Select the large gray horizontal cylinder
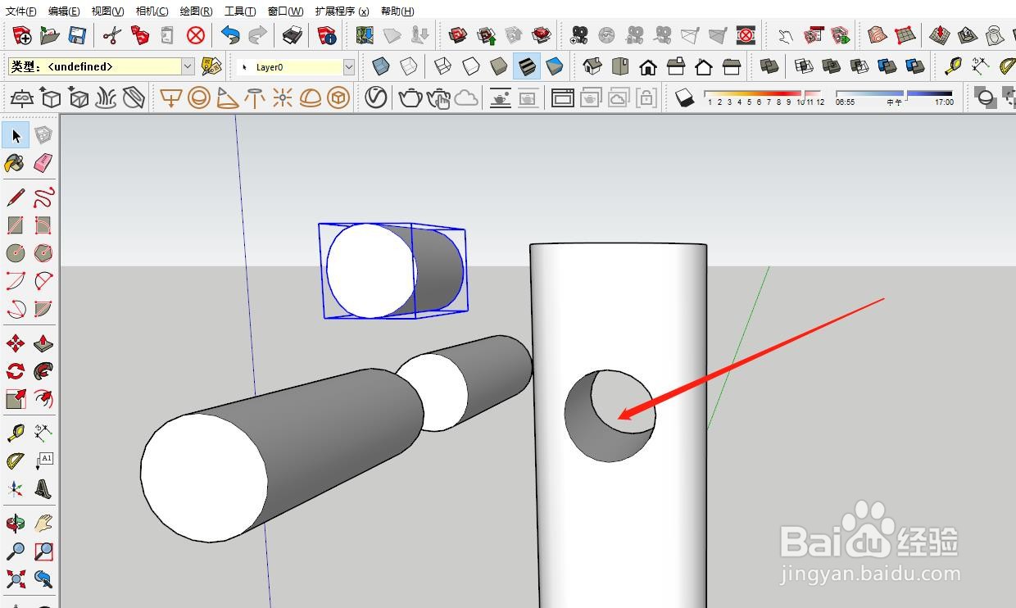1016x608 pixels. tap(283, 455)
